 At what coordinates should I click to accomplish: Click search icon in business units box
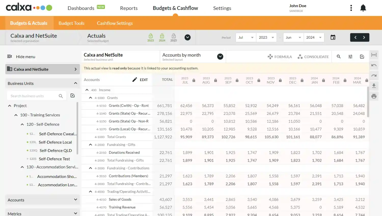coord(61,96)
